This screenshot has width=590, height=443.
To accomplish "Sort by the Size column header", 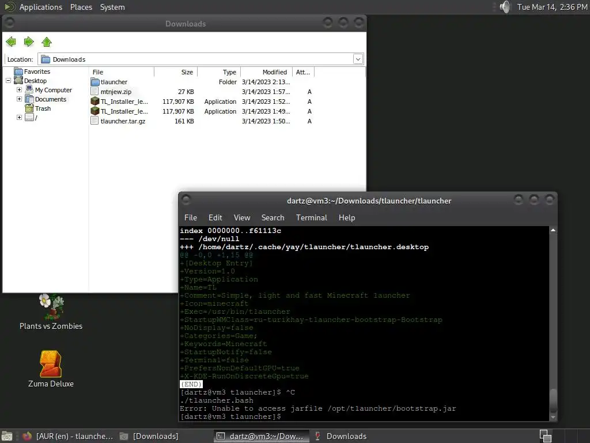I will [x=176, y=72].
